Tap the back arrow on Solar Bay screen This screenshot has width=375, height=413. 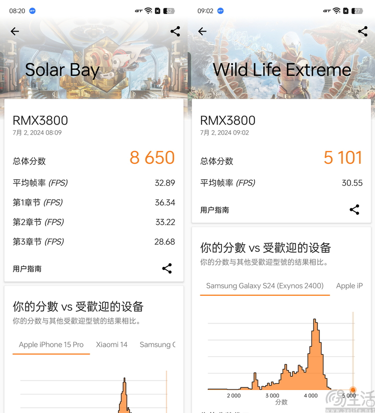[15, 32]
